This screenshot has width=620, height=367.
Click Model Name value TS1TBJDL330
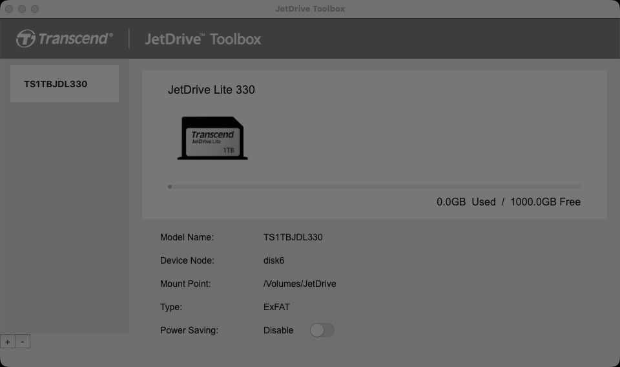293,237
